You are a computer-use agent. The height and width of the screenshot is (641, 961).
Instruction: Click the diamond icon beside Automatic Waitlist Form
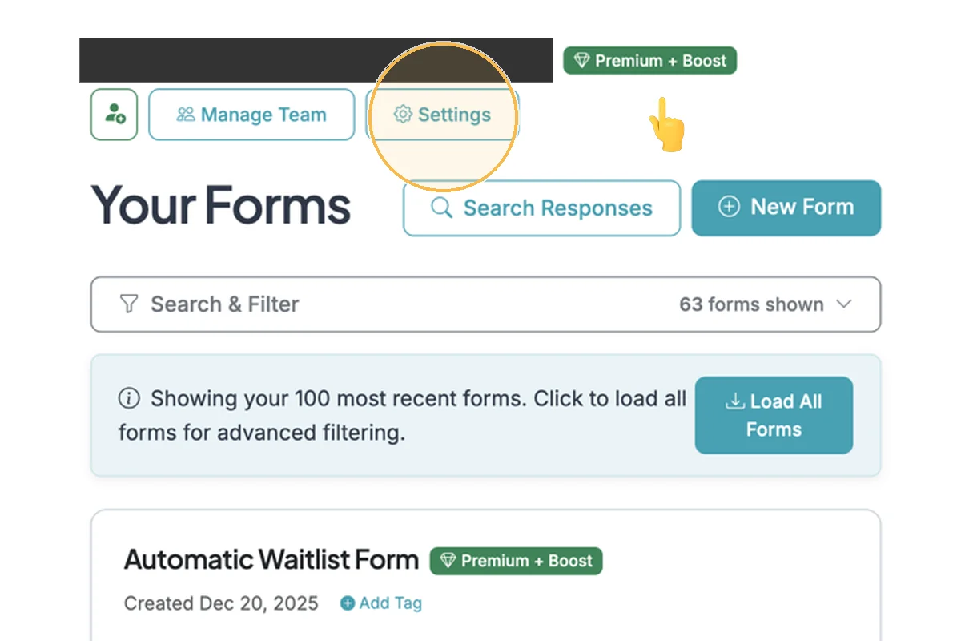pyautogui.click(x=448, y=561)
